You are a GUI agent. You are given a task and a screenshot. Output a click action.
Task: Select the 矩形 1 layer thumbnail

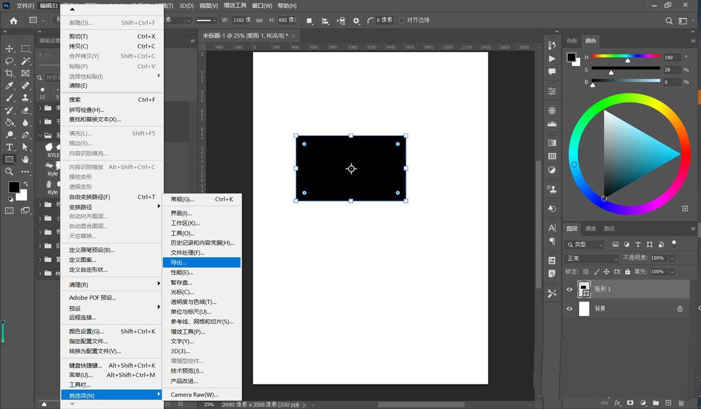tap(584, 289)
